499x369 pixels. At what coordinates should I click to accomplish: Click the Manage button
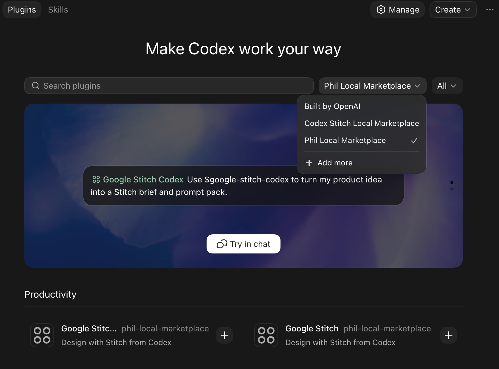(397, 10)
